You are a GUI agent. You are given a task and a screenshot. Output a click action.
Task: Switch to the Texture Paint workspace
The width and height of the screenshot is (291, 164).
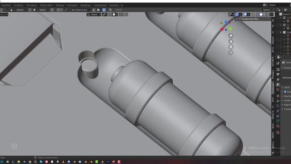coord(46,5)
